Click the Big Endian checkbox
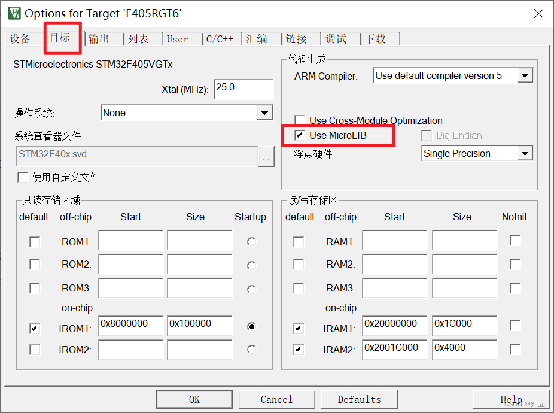 pyautogui.click(x=427, y=135)
